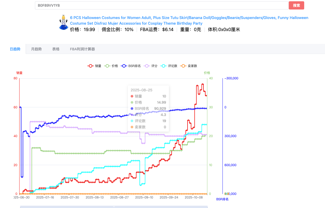Open the 表格 tab
The height and width of the screenshot is (208, 325).
(56, 49)
